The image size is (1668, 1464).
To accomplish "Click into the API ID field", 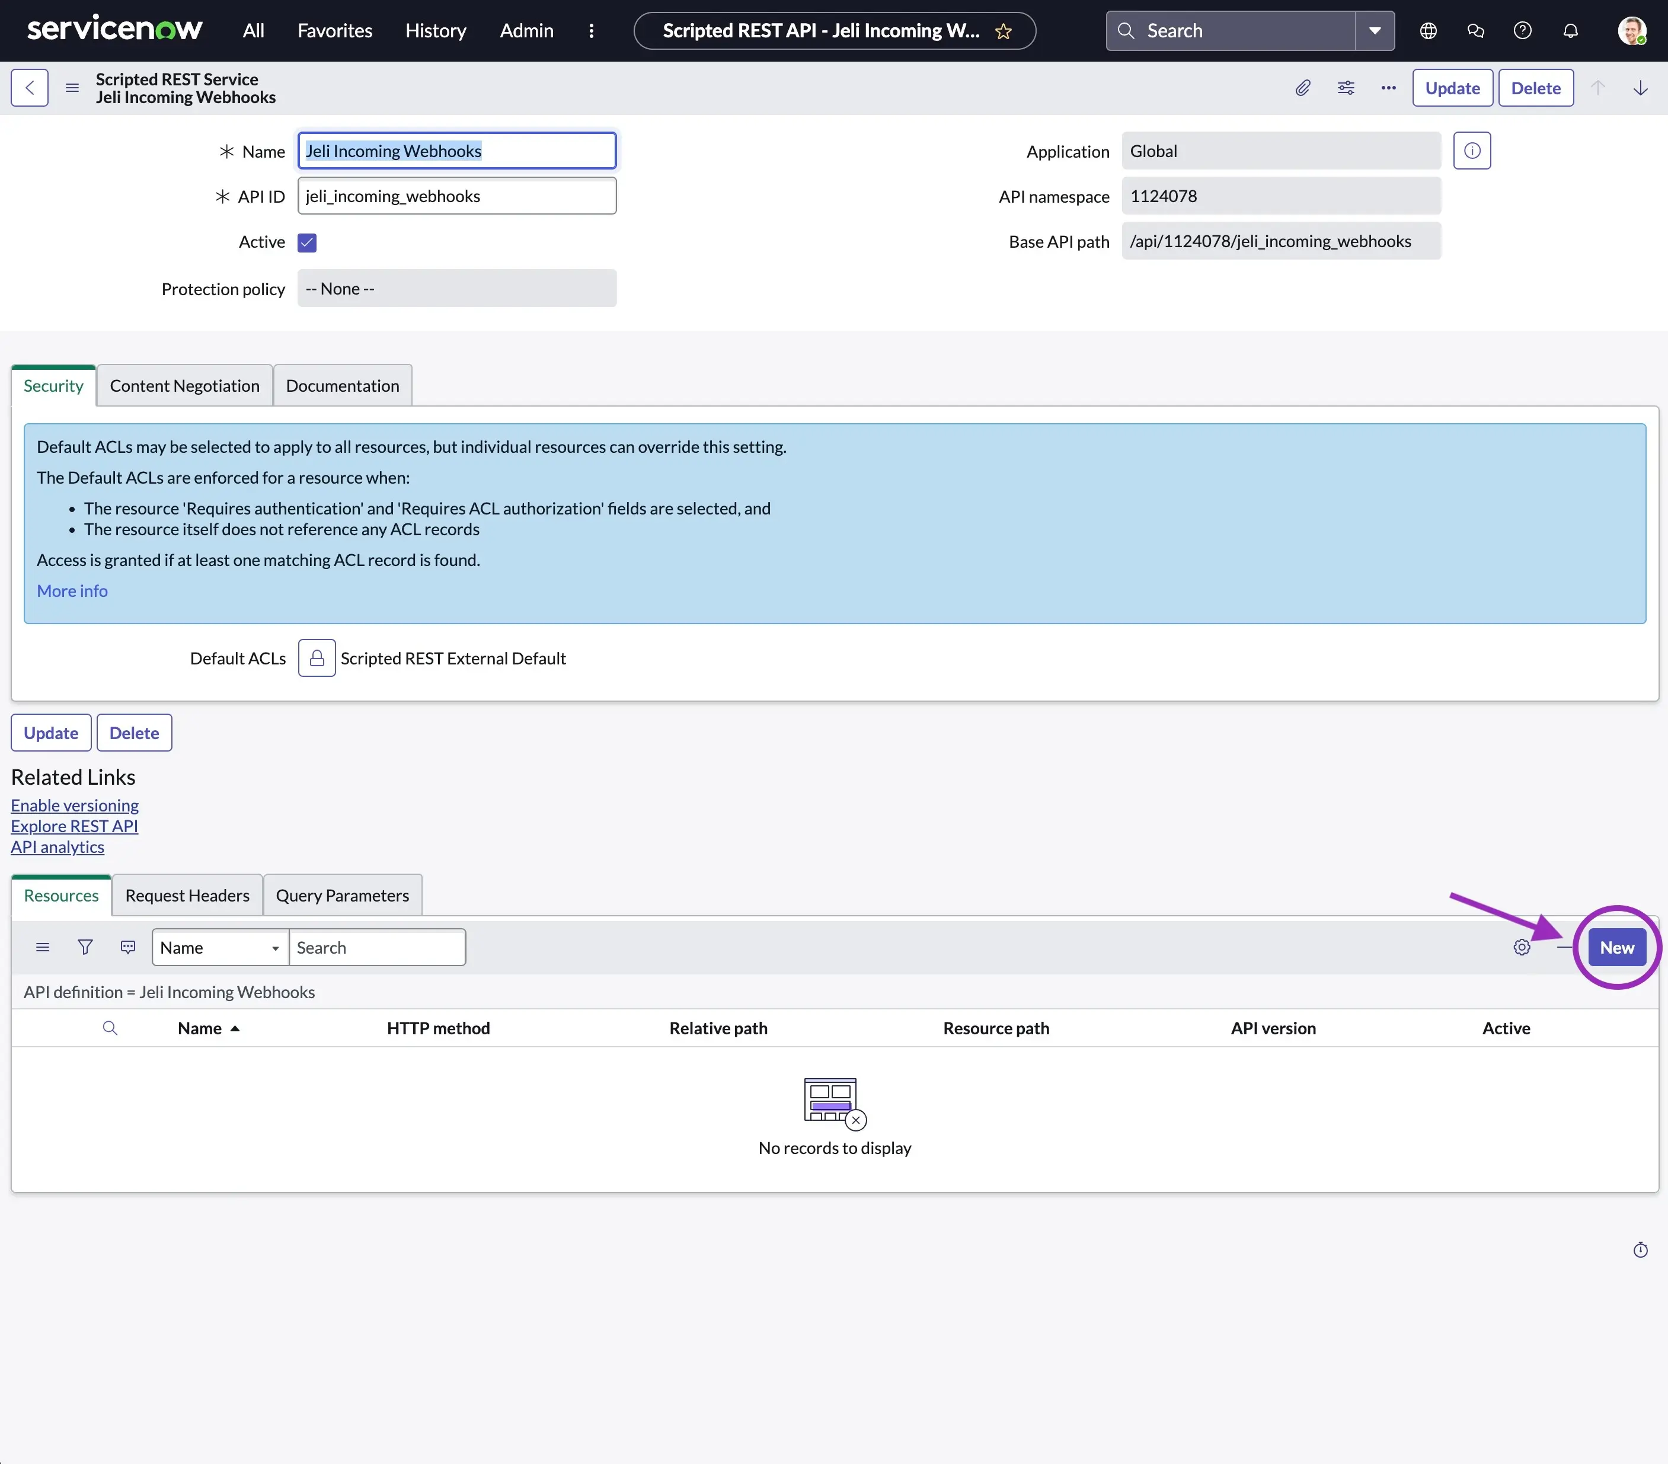I will [x=456, y=196].
